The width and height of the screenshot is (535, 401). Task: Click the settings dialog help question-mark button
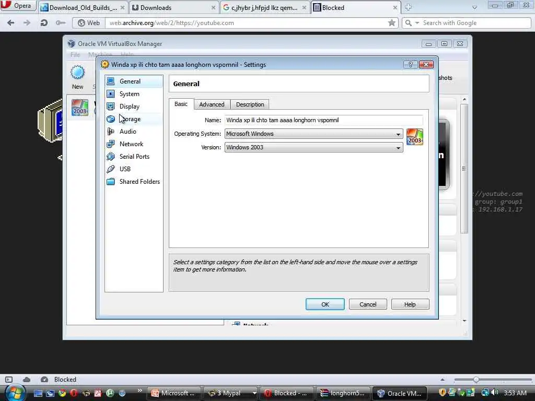pyautogui.click(x=411, y=64)
